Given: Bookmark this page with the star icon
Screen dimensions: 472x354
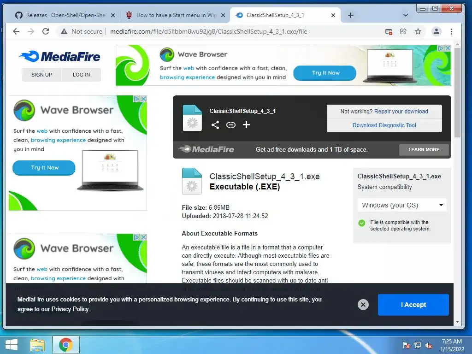Looking at the screenshot, I should 418,31.
